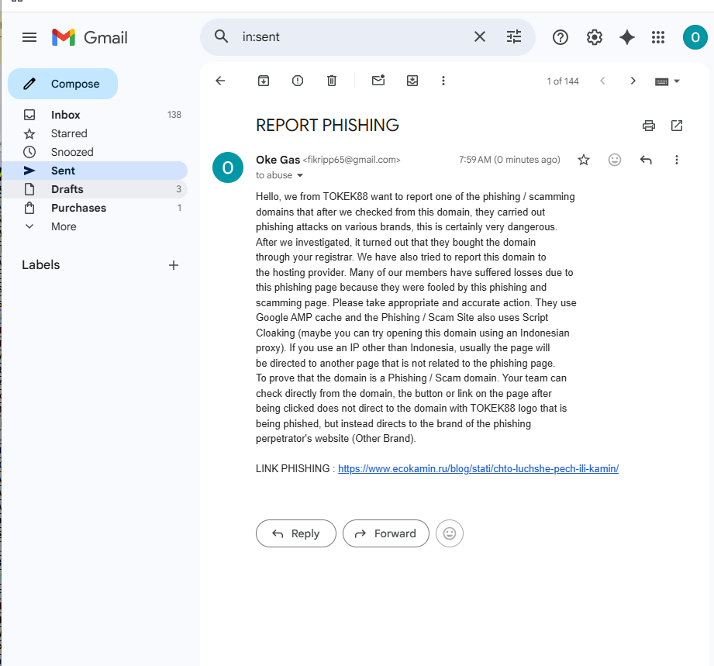Image resolution: width=714 pixels, height=666 pixels.
Task: Mark email as unread
Action: point(378,81)
